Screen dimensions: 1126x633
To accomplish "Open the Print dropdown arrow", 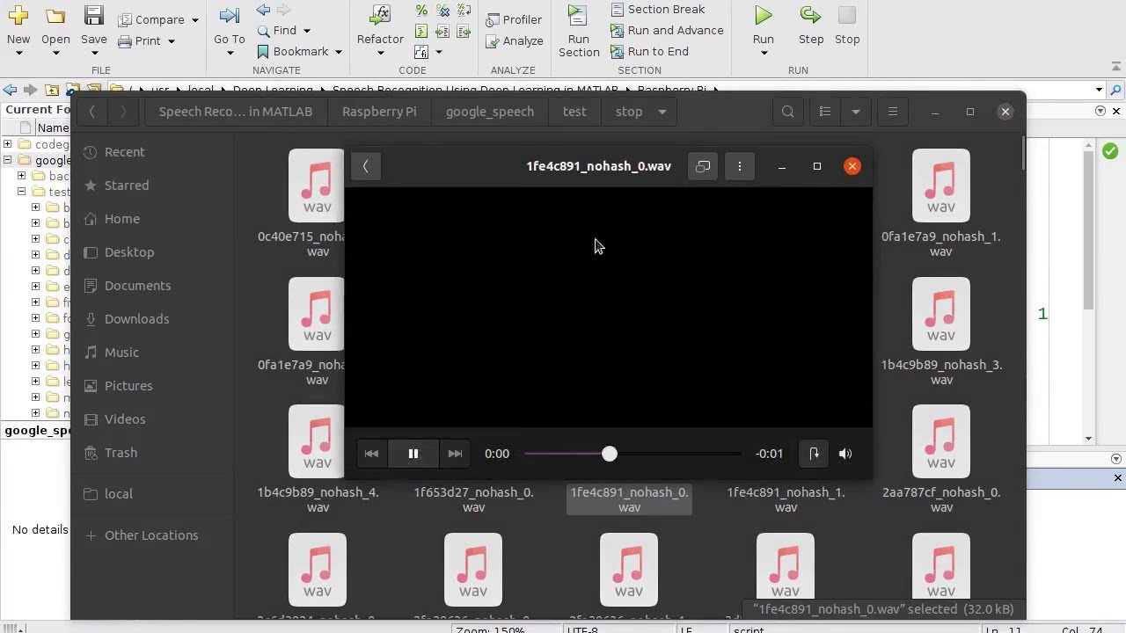I will [171, 41].
